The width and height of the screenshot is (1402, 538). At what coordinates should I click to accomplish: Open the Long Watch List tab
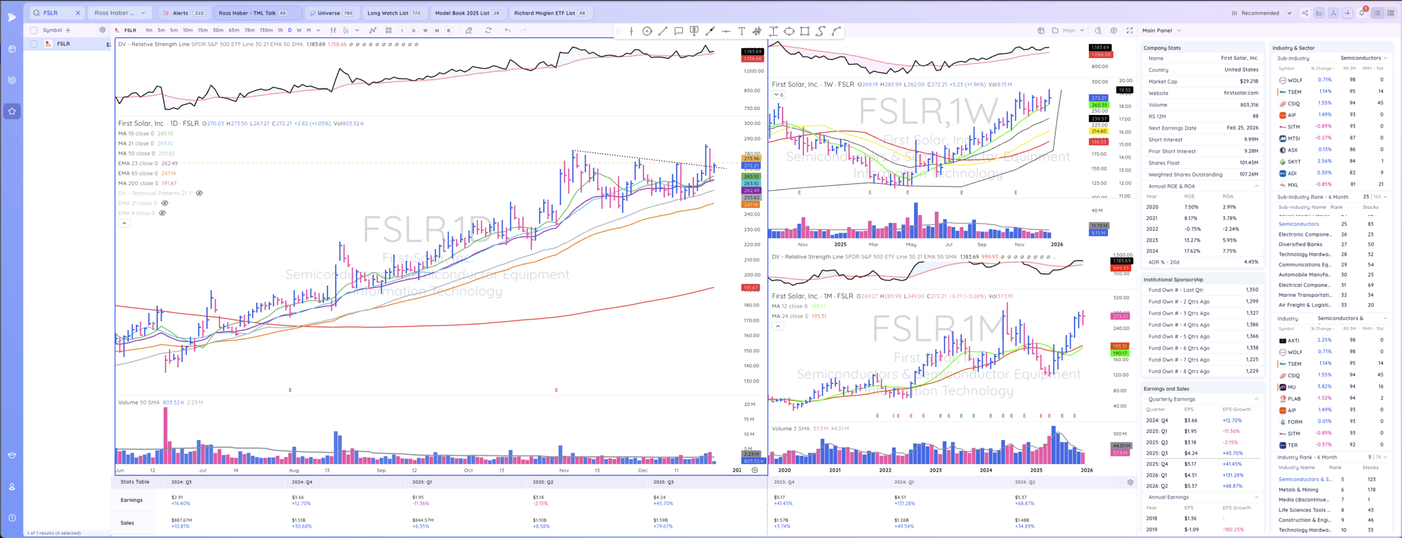(394, 13)
